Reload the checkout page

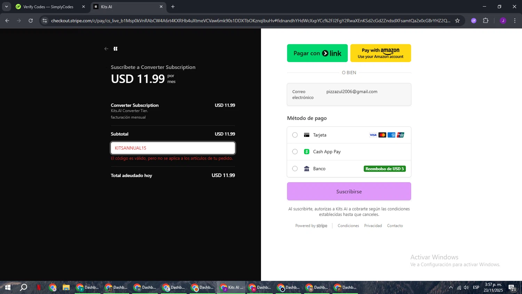31,21
